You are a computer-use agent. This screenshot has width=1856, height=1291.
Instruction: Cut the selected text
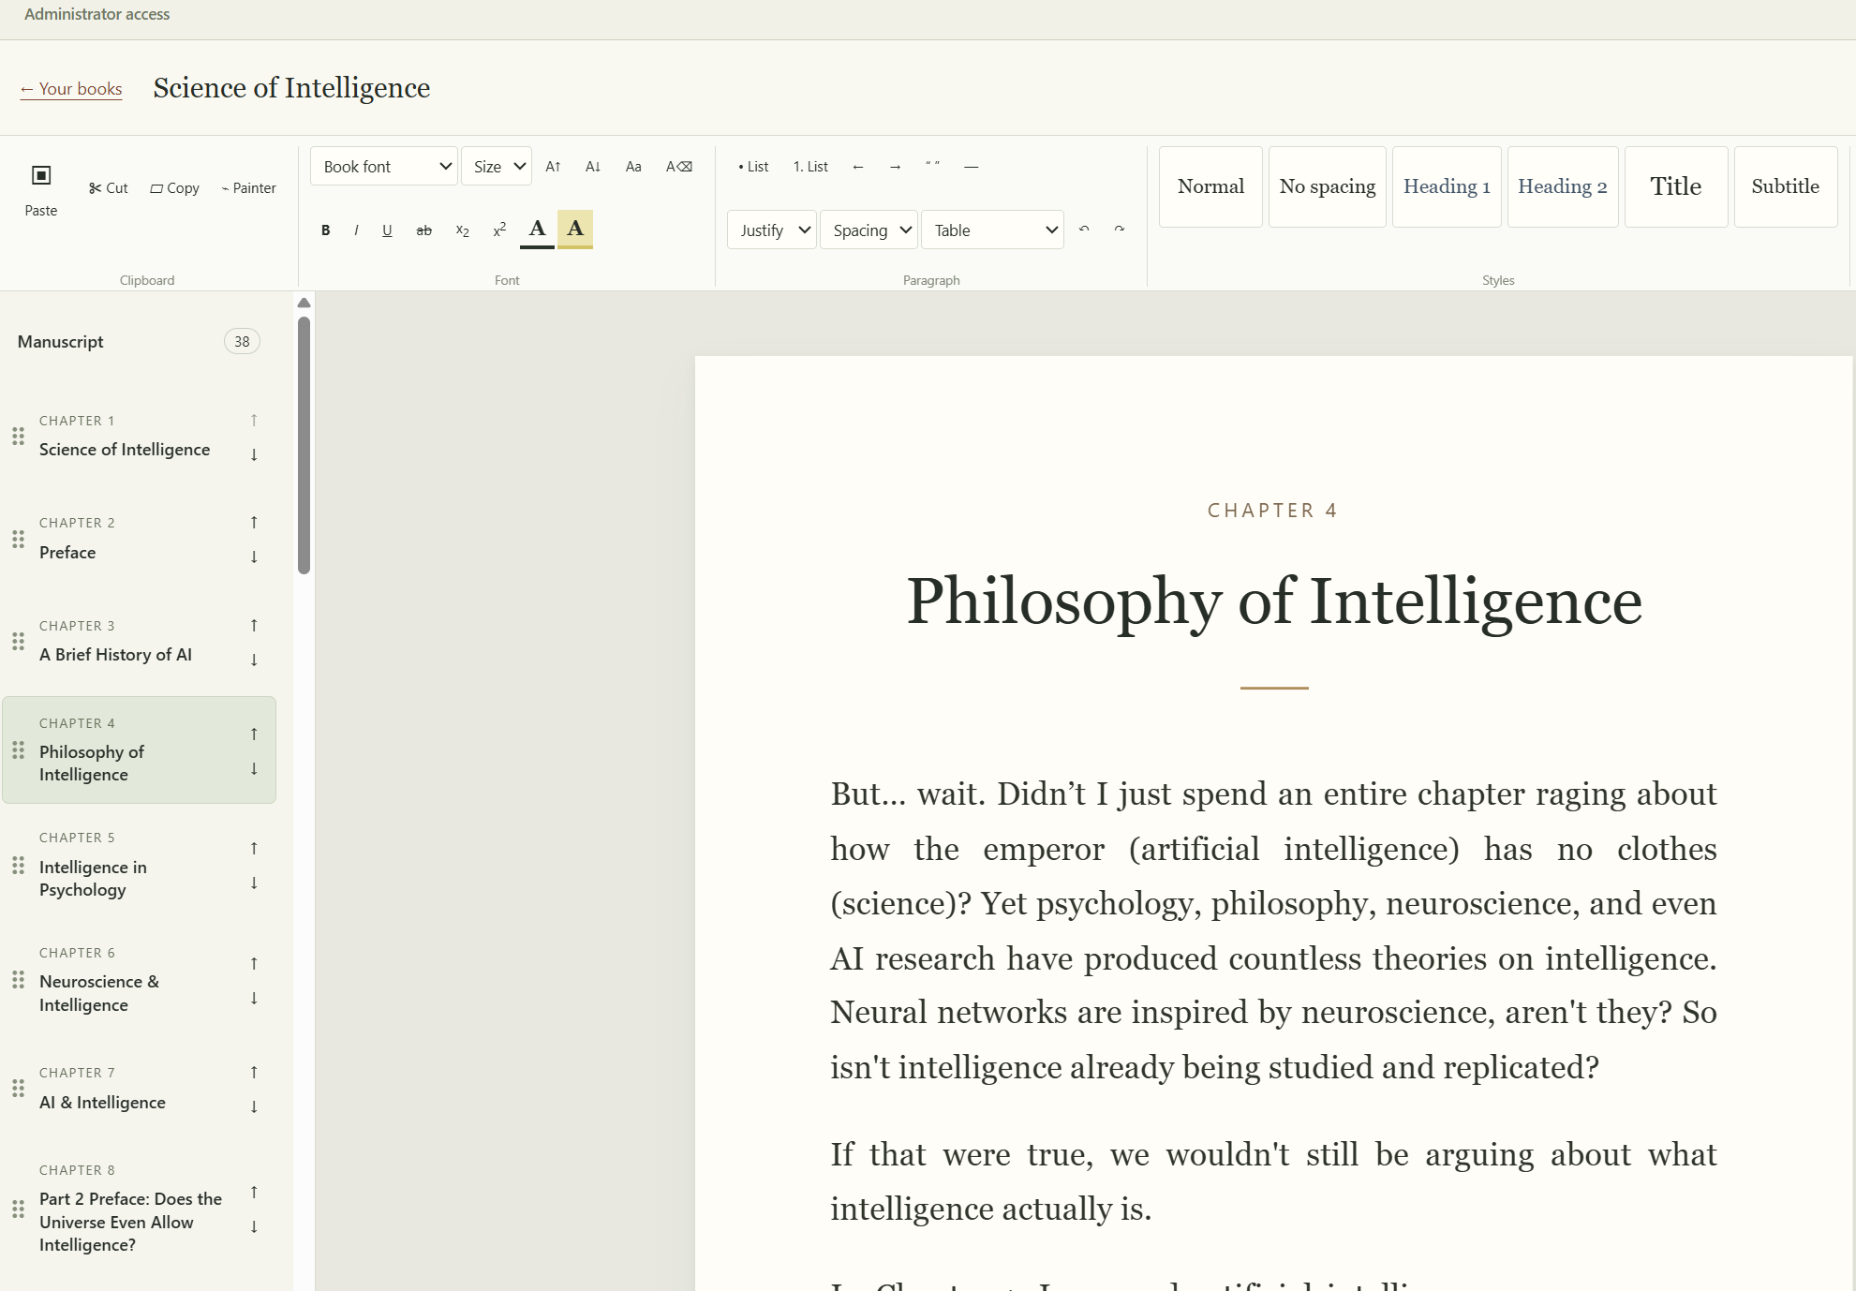tap(109, 188)
